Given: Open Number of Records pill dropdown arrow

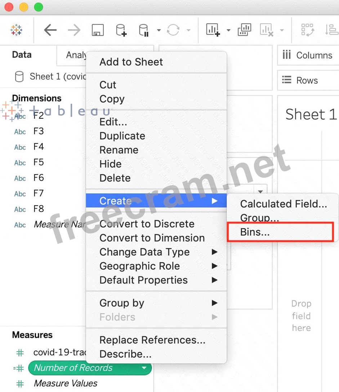Looking at the screenshot, I should point(144,368).
